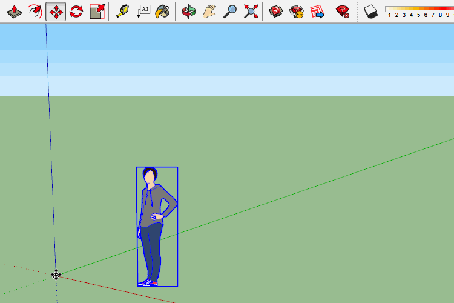Activate the Follow Me tool
This screenshot has height=303, width=454.
[35, 11]
